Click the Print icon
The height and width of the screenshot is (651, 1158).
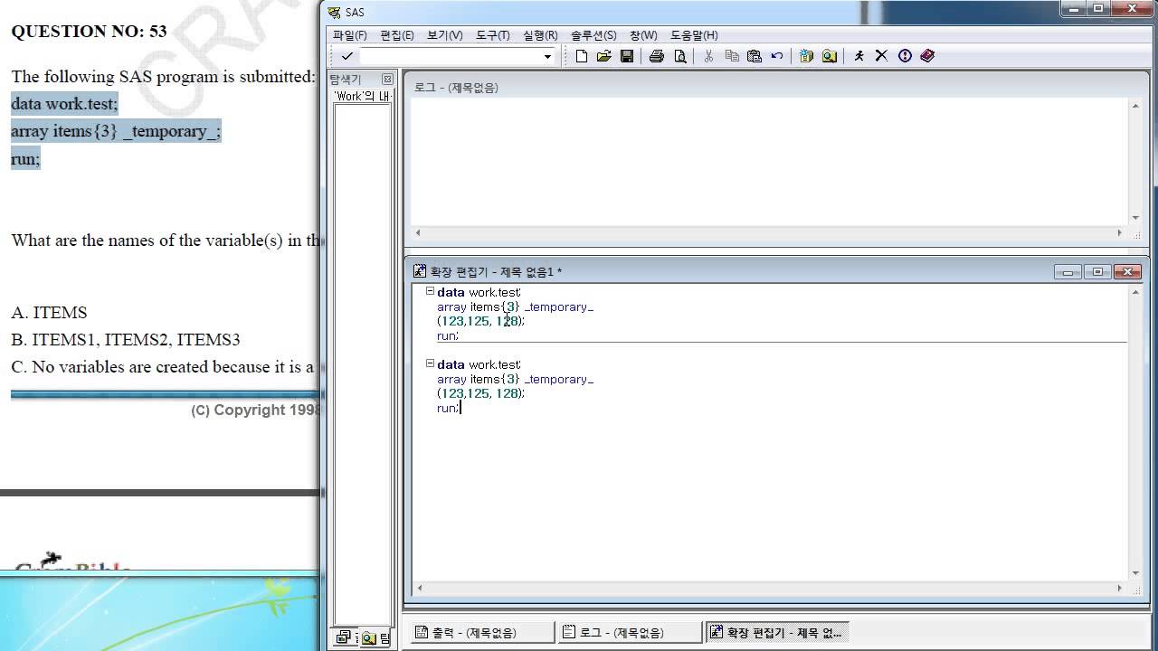(x=657, y=56)
